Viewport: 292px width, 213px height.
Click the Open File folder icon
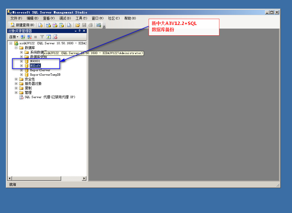[78, 25]
